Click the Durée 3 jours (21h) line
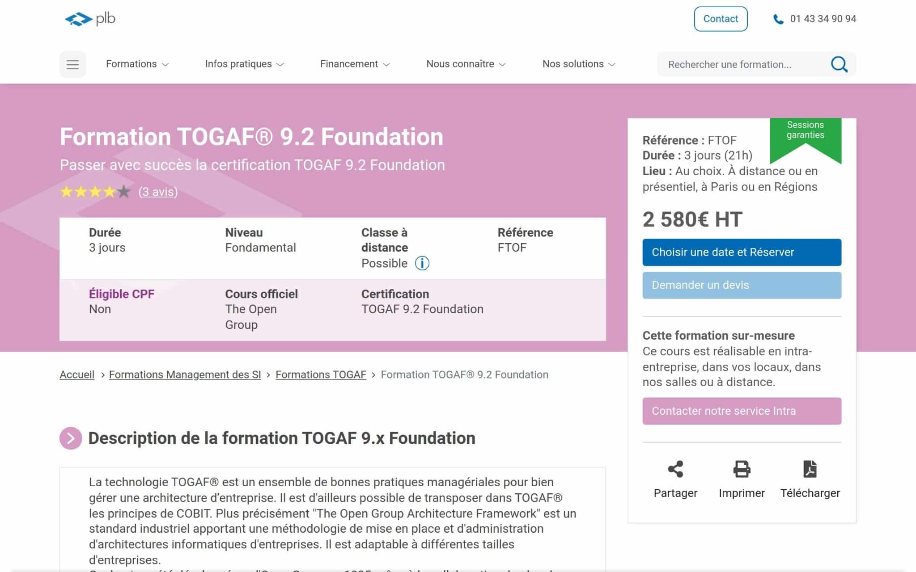This screenshot has height=572, width=916. (x=697, y=156)
